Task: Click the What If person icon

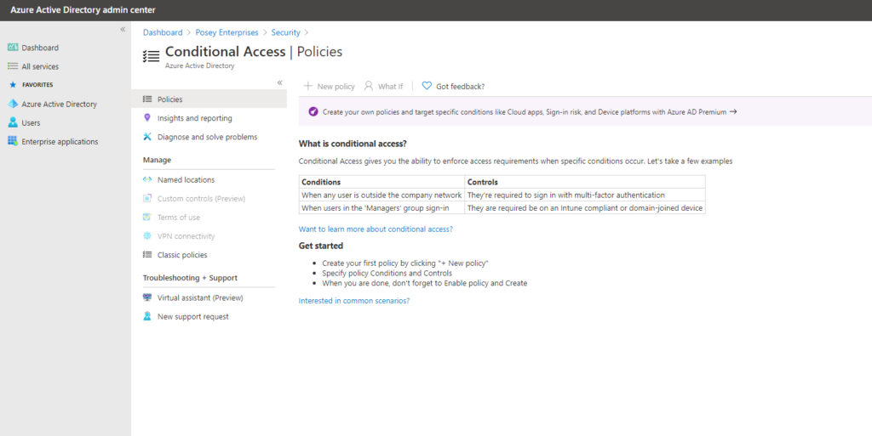Action: (368, 86)
